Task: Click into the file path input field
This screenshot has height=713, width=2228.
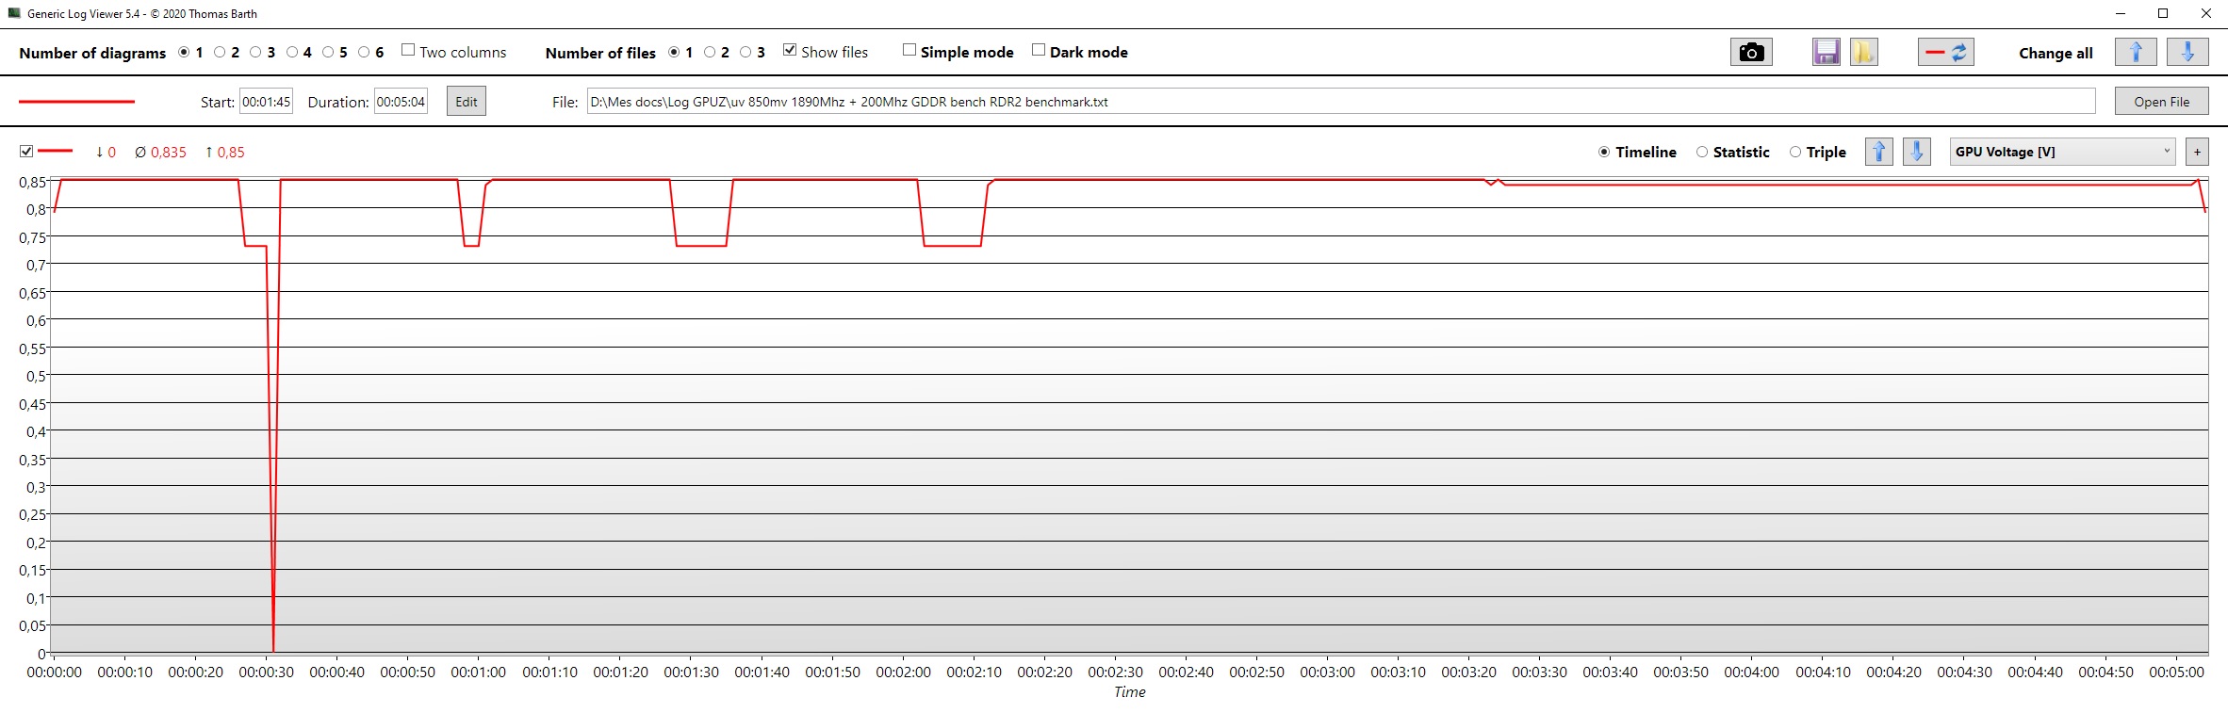Action: coord(1338,102)
